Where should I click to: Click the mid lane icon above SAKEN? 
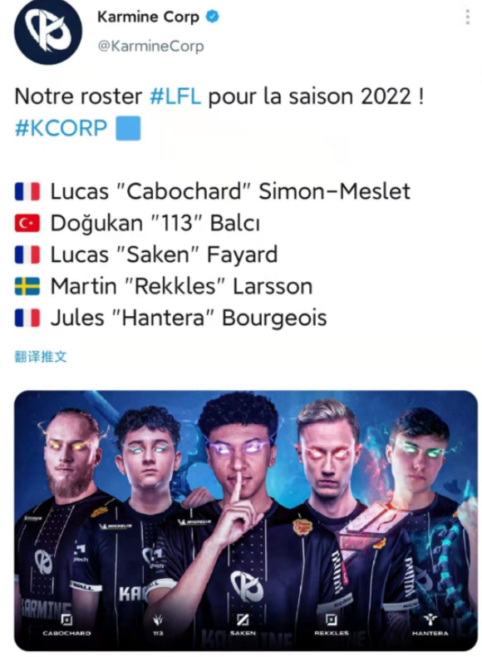pyautogui.click(x=243, y=620)
